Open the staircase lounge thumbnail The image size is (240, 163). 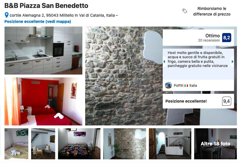pyautogui.click(x=43, y=144)
